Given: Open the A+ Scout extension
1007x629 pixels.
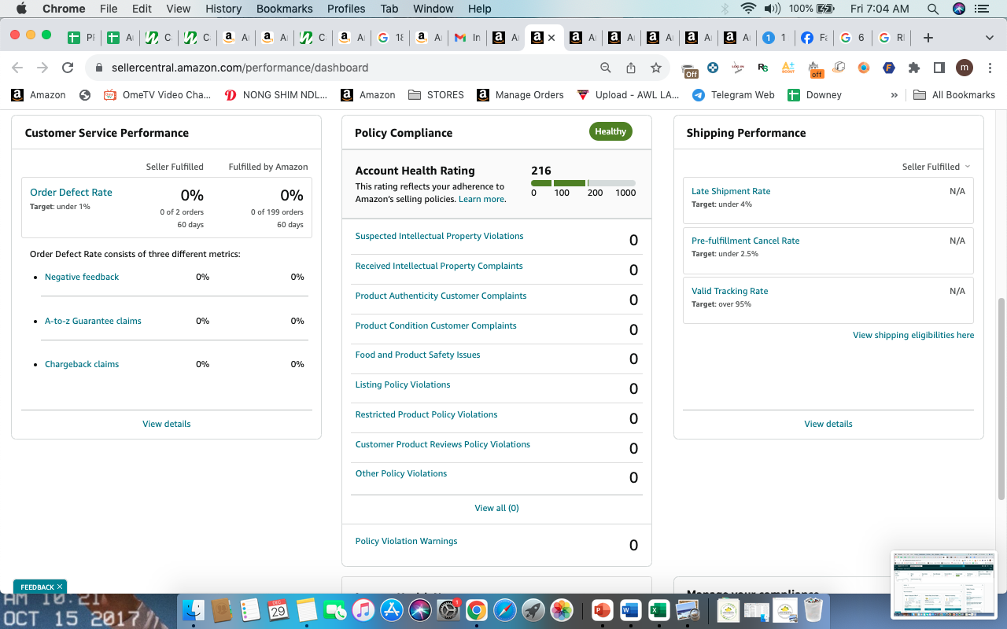Looking at the screenshot, I should click(x=788, y=68).
